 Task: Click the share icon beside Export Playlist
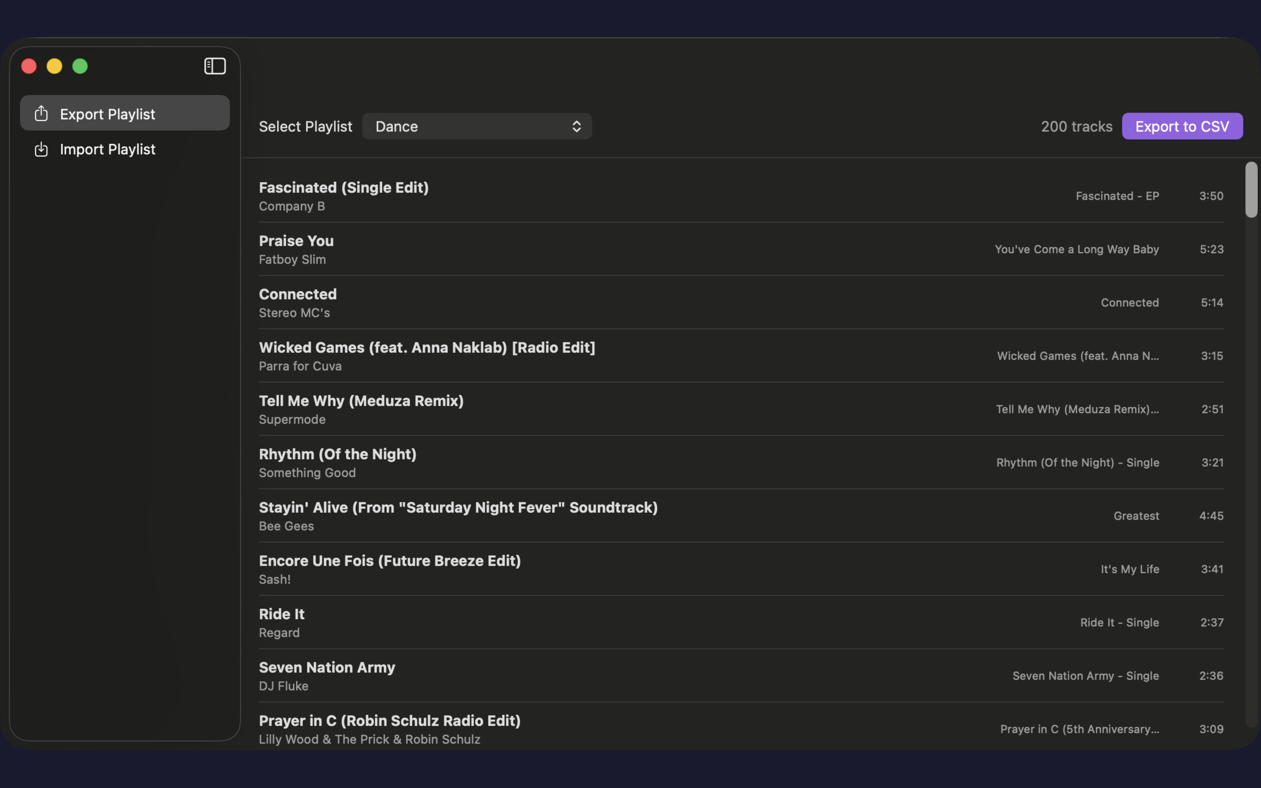click(x=41, y=113)
